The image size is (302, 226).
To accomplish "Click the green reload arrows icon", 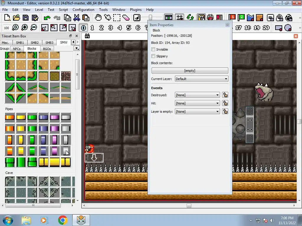I will (190, 18).
